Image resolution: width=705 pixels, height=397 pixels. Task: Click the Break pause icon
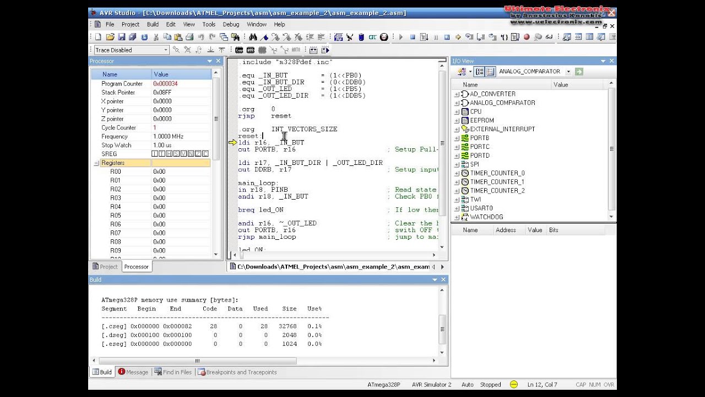pos(436,37)
